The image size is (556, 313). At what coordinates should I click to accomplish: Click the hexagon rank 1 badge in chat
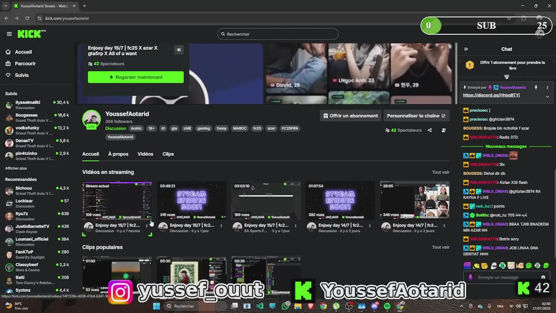pos(470,65)
